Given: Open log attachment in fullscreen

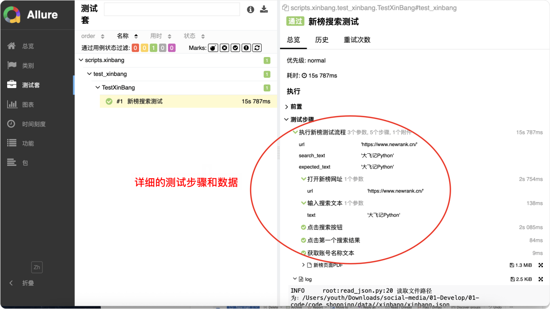Looking at the screenshot, I should coord(540,279).
